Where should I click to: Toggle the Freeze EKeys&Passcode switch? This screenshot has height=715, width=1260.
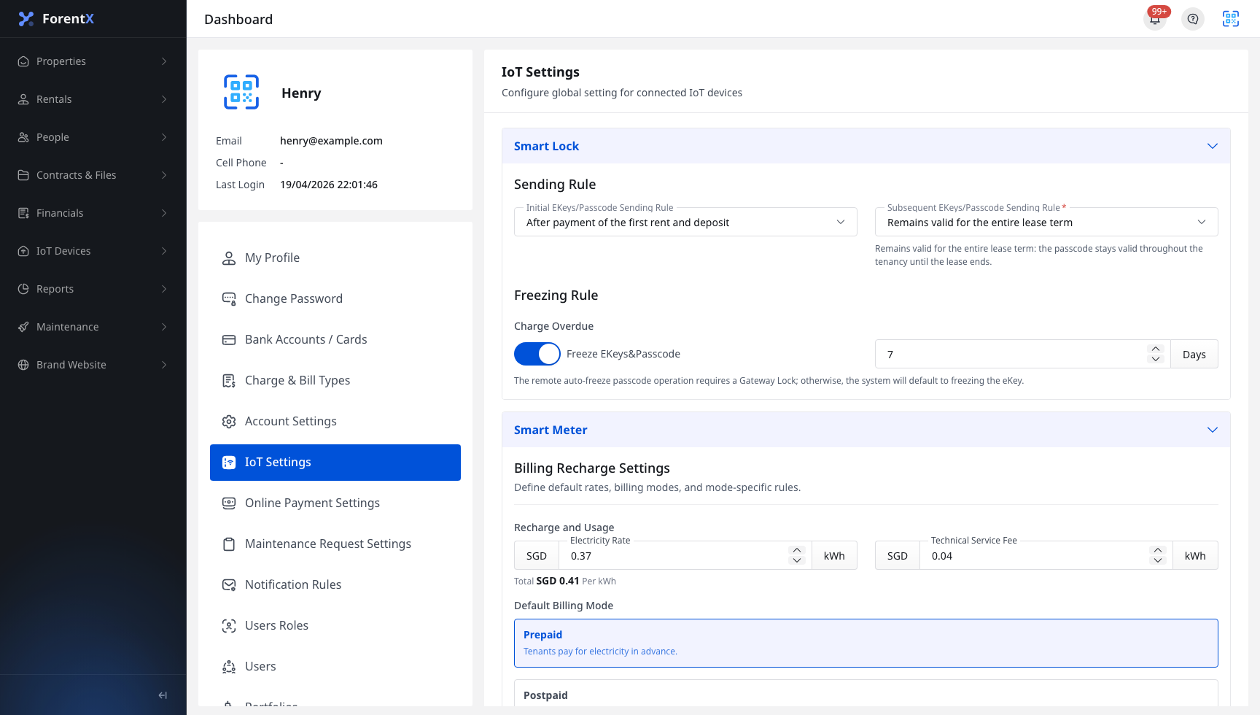click(x=537, y=354)
